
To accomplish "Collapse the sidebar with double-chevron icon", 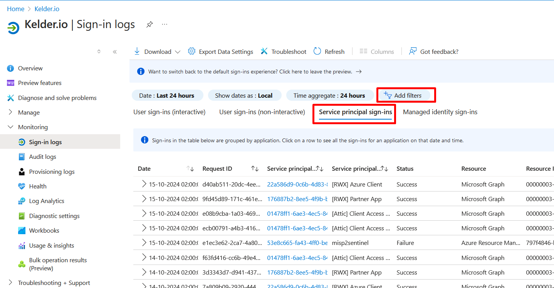I will (x=114, y=52).
